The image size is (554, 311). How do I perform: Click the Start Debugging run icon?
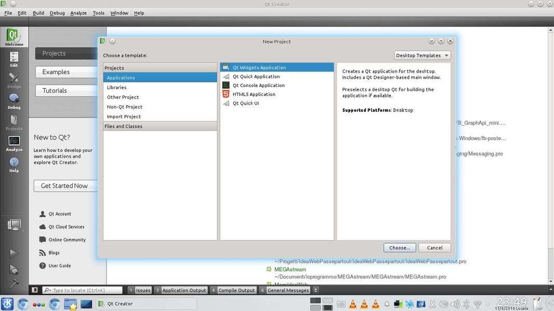[x=14, y=270]
